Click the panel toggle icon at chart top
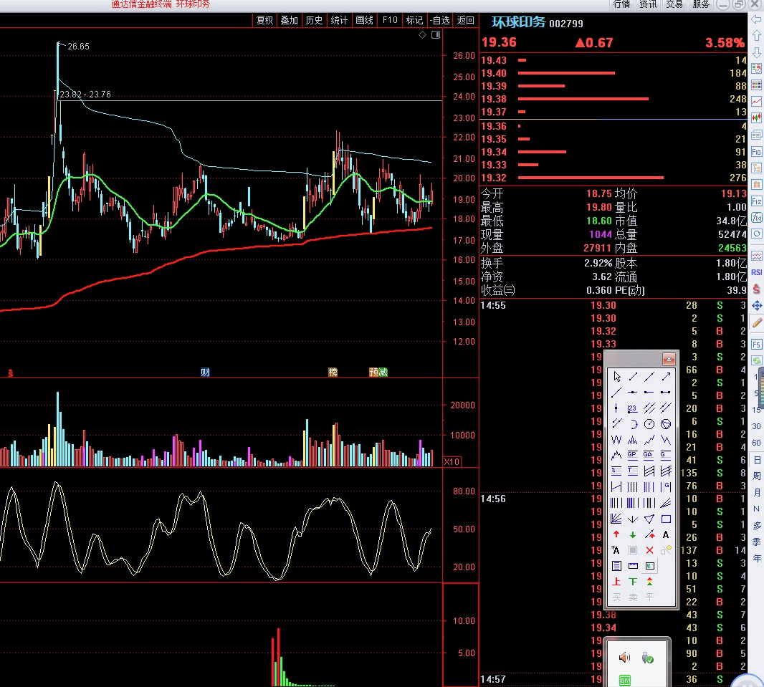764x687 pixels. pos(436,34)
